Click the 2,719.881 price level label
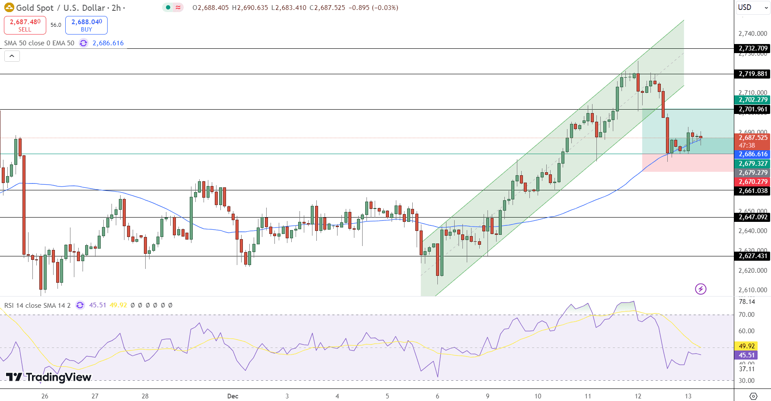The image size is (771, 401). click(x=753, y=74)
